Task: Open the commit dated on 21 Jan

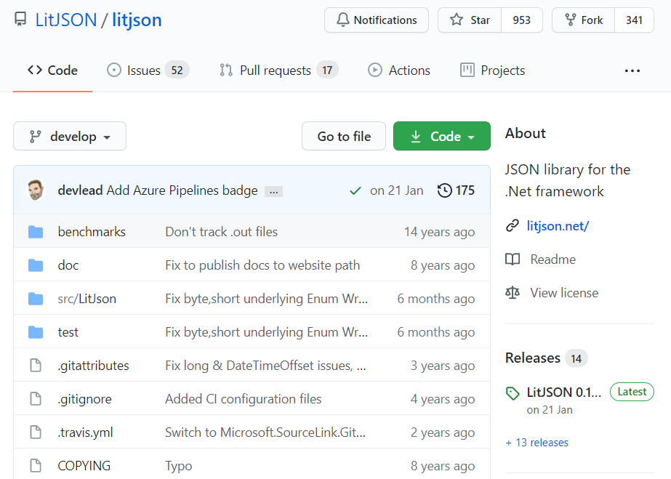Action: [x=397, y=190]
